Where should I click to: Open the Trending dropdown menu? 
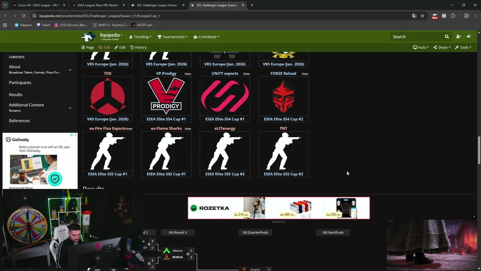click(140, 37)
